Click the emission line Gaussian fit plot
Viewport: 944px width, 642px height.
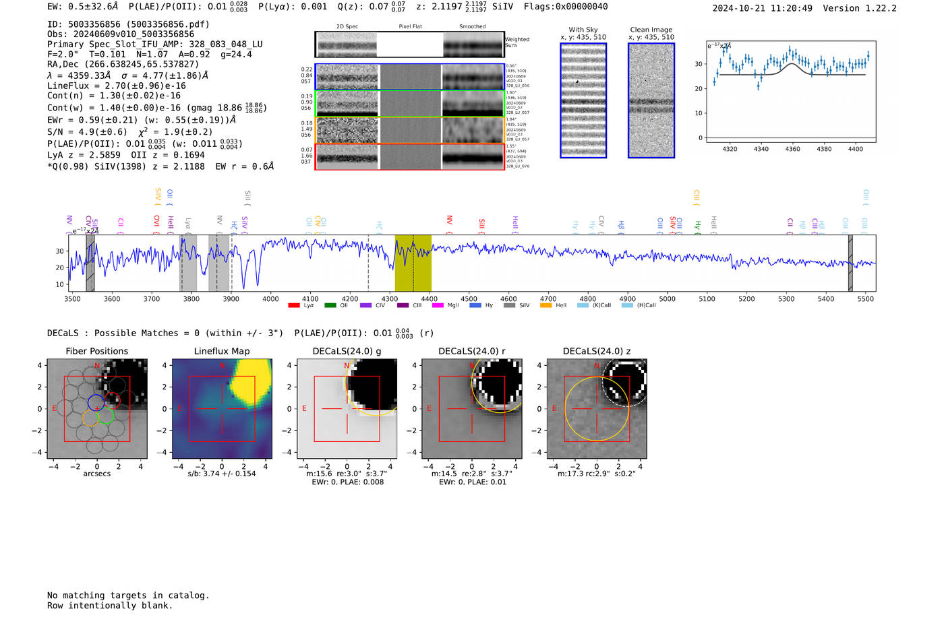point(791,92)
